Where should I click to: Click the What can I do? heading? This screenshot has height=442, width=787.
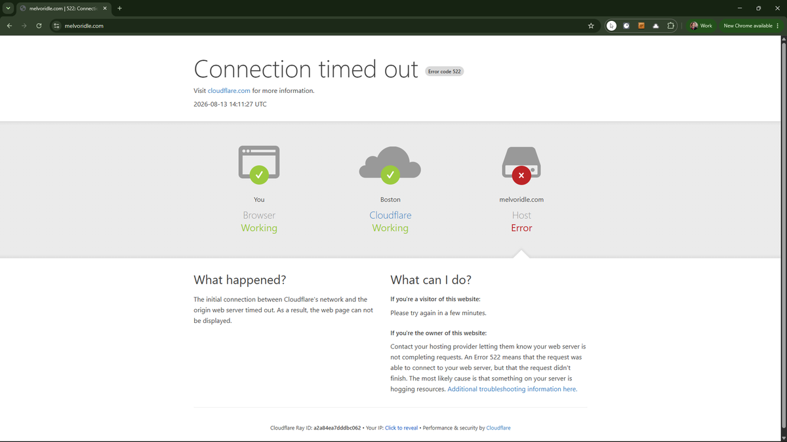[431, 280]
